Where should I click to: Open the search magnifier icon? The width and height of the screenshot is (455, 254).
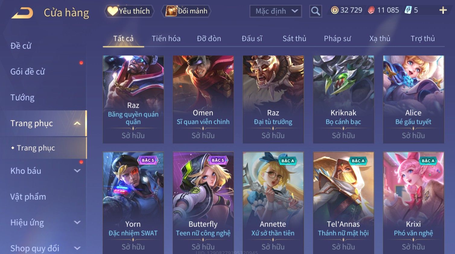click(316, 11)
